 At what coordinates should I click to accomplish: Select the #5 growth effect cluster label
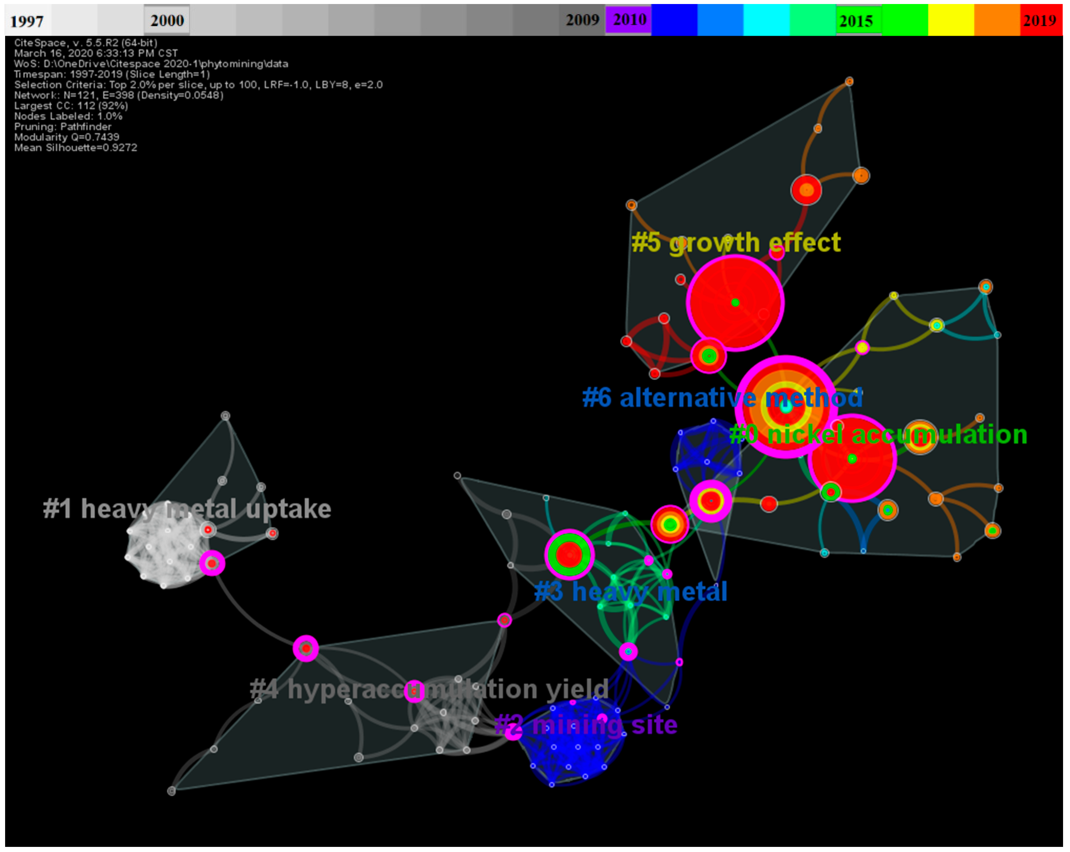point(736,243)
